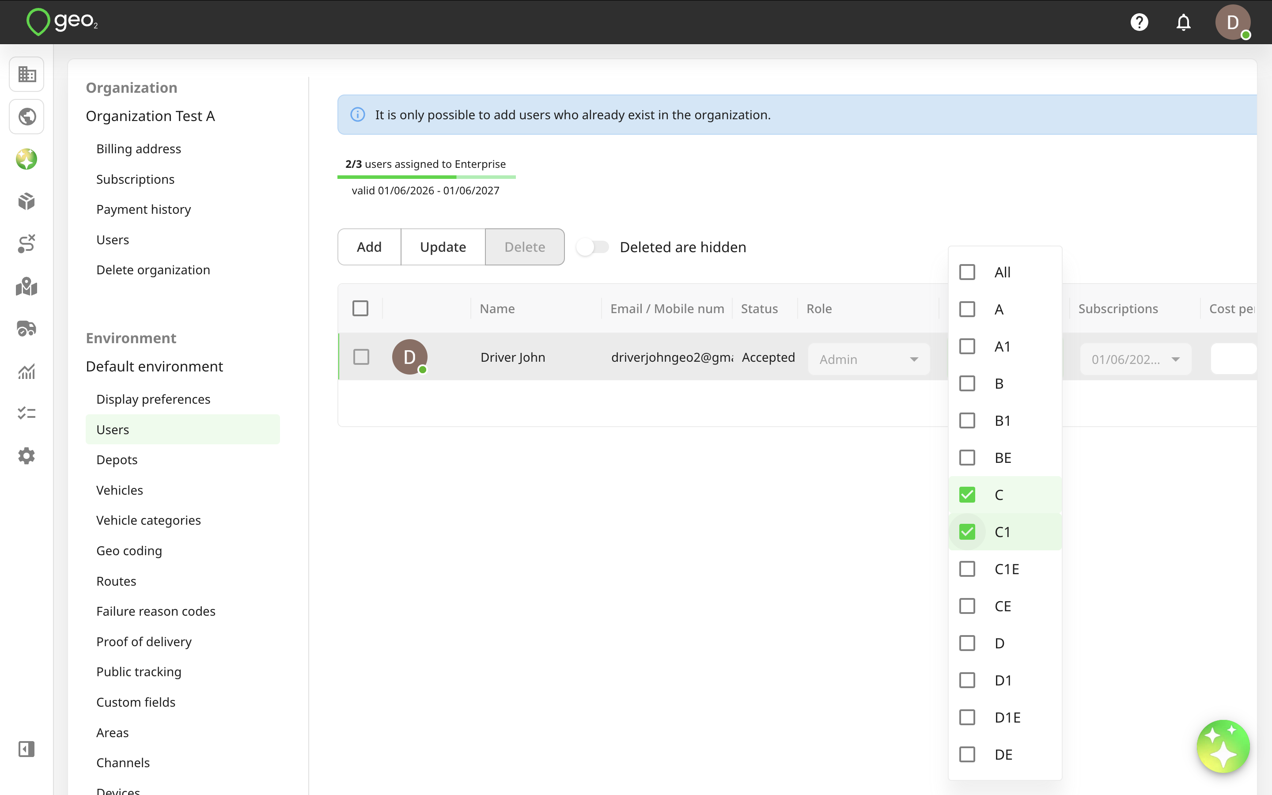Open the AI assistant sparkle button
The width and height of the screenshot is (1272, 795).
(1223, 746)
